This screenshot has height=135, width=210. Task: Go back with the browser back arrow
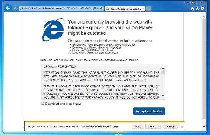point(8,8)
